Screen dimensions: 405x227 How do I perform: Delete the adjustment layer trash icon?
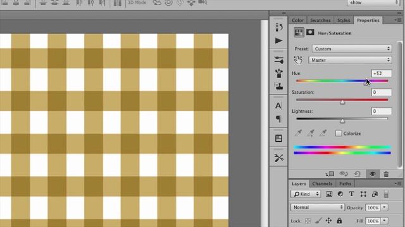[x=386, y=174]
